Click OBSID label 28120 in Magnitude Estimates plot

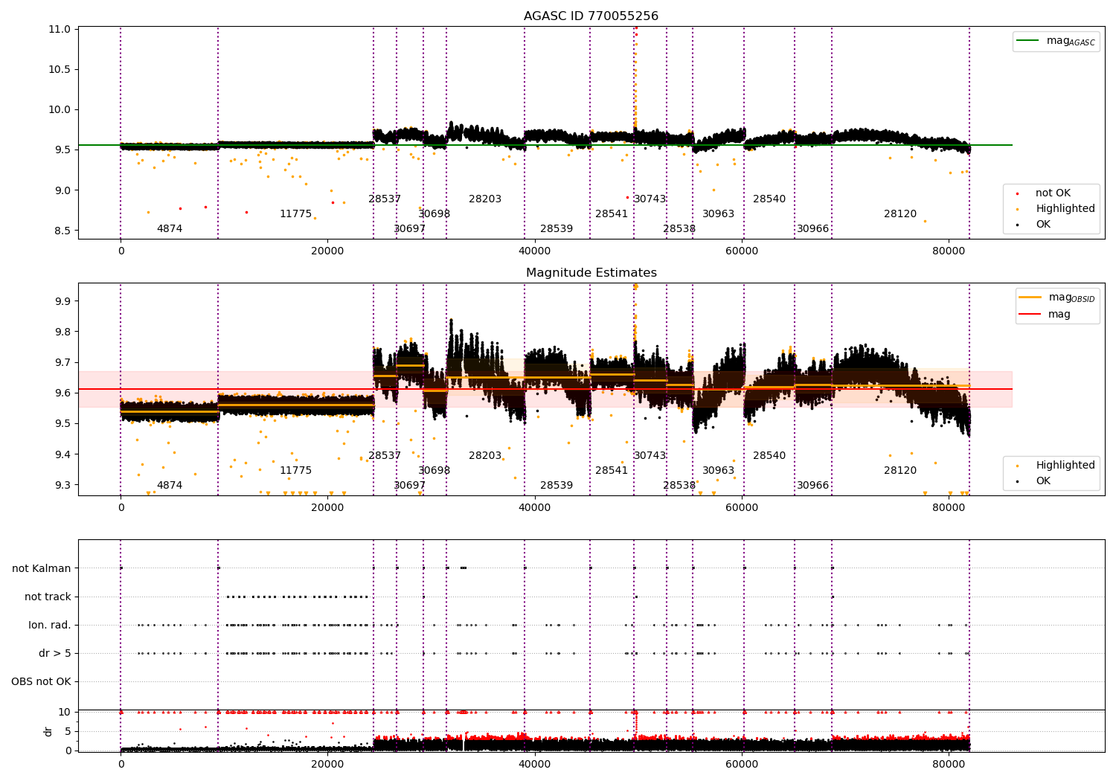pyautogui.click(x=900, y=470)
